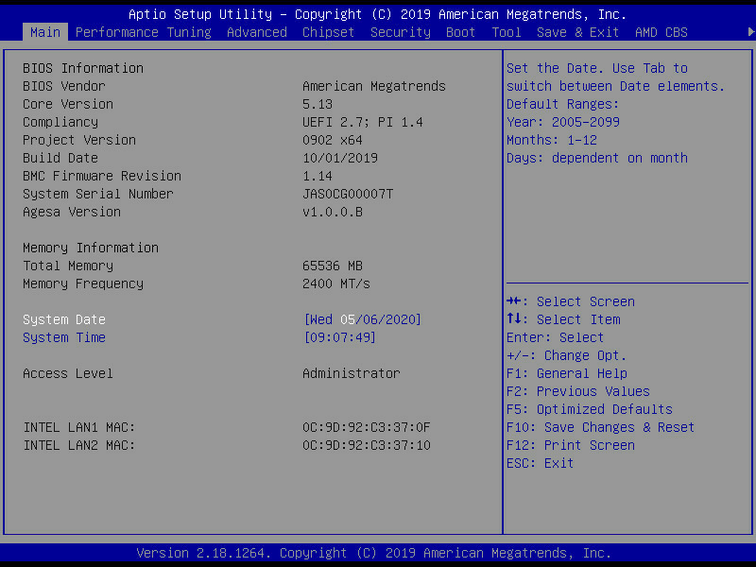The image size is (756, 567).
Task: Switch to the Main tab
Action: tap(45, 32)
